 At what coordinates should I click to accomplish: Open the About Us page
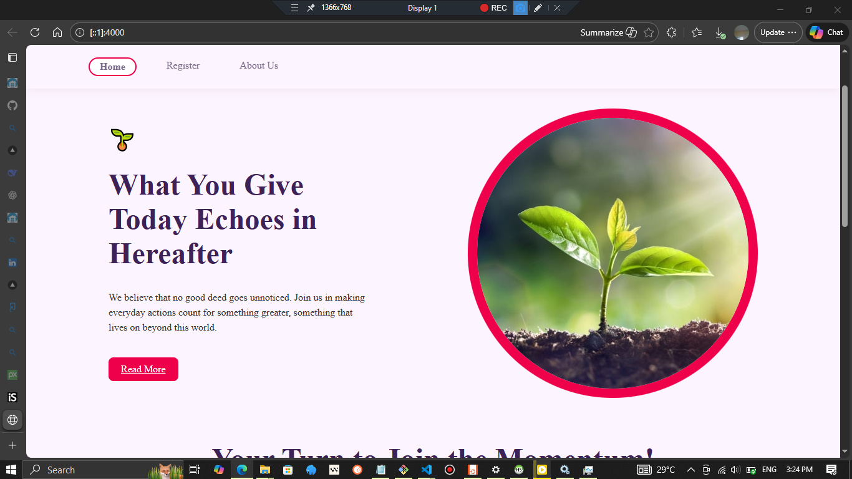(259, 65)
